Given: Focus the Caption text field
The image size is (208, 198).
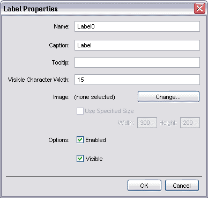Looking at the screenshot, I should tap(137, 45).
